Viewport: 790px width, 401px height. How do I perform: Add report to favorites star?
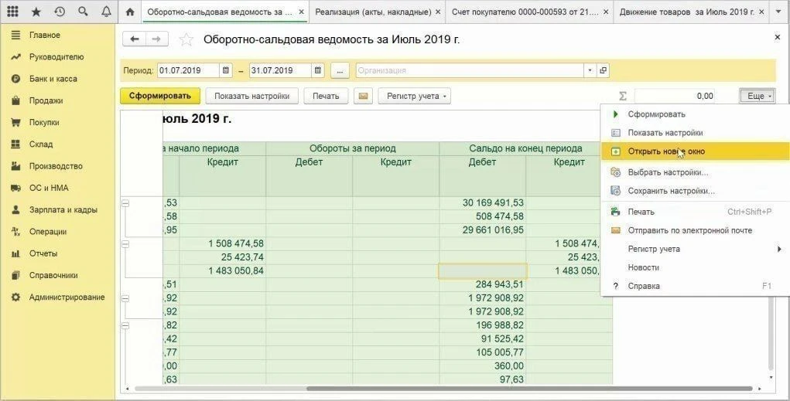[x=186, y=39]
